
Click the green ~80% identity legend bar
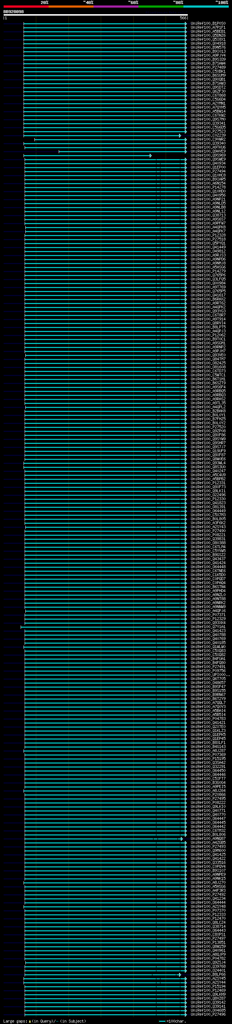161,7
